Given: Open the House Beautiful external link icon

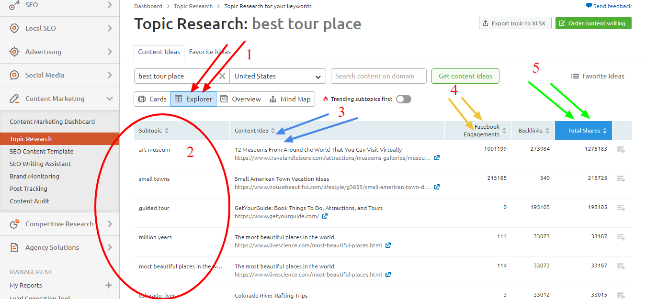Looking at the screenshot, I should click(x=437, y=187).
